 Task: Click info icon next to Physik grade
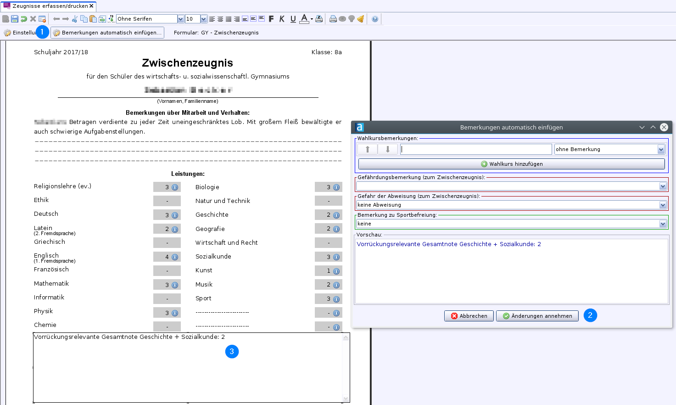point(175,313)
